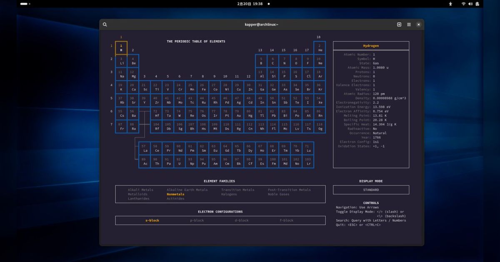Select the Helium (He) element cell

[x=320, y=47]
